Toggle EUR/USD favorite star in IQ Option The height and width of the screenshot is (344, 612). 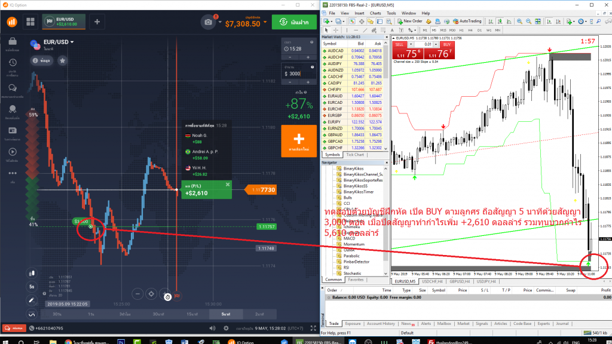click(62, 60)
